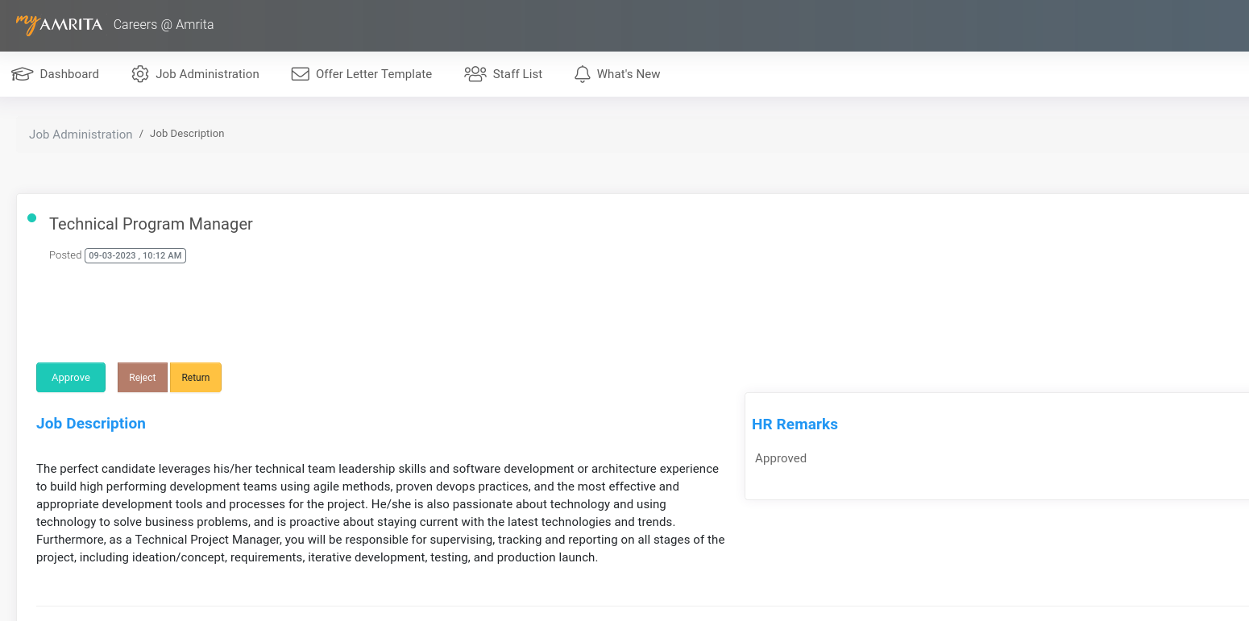1249x621 pixels.
Task: Go to Offer Letter Template page
Action: click(373, 74)
